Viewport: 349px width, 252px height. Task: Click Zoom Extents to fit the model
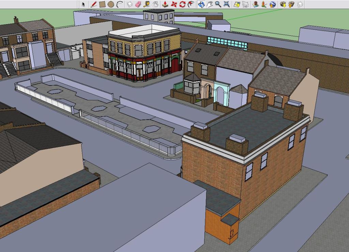point(226,4)
